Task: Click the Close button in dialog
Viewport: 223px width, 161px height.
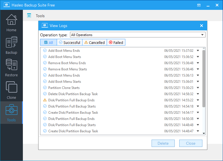Action: (x=191, y=143)
